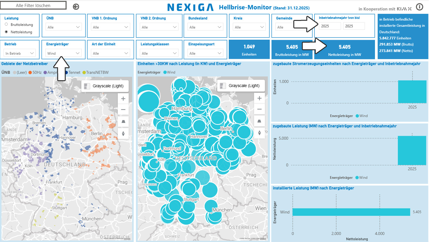
Task: Click the TransNetBW yellow legend swatch
Action: click(x=84, y=73)
